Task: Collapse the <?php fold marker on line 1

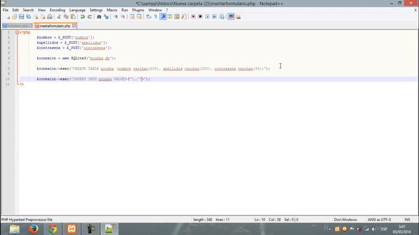Action: point(17,32)
